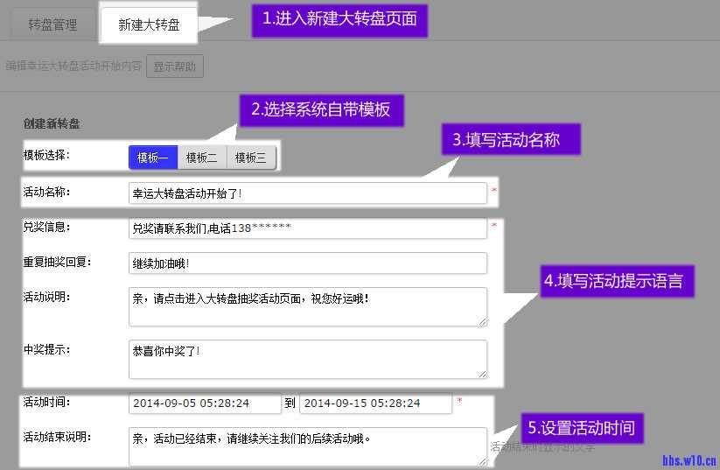Focus the 兑奖信息 input field
Image resolution: width=720 pixels, height=470 pixels.
(x=307, y=228)
